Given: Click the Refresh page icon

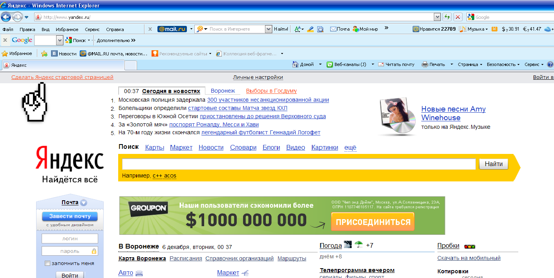Looking at the screenshot, I should point(447,17).
